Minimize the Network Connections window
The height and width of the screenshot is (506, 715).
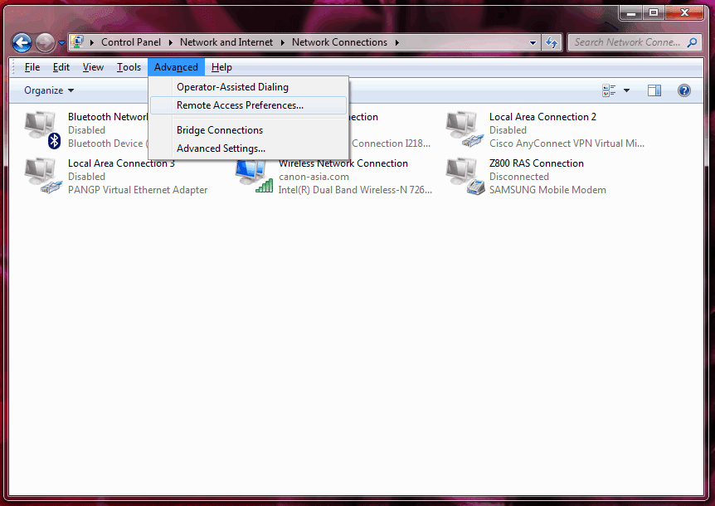(630, 12)
